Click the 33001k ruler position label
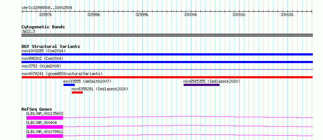The height and width of the screenshot is (140, 323). coord(239,15)
